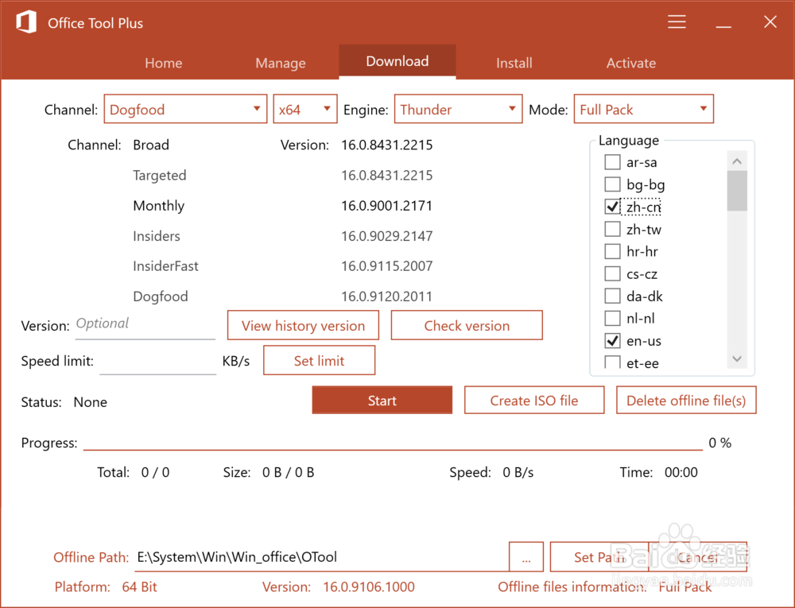Go to the Activate tab
This screenshot has width=795, height=608.
(631, 63)
